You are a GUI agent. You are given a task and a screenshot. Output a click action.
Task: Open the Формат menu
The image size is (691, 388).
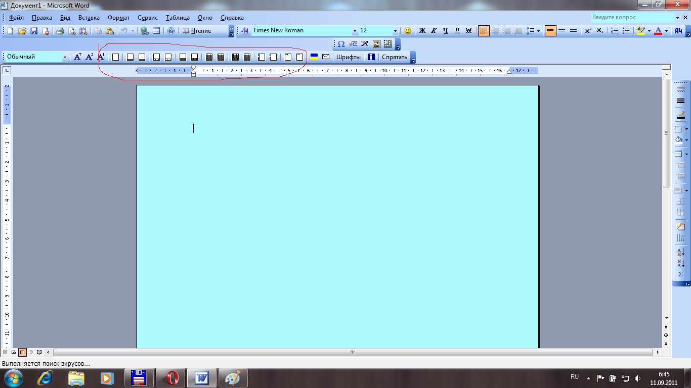coord(118,18)
